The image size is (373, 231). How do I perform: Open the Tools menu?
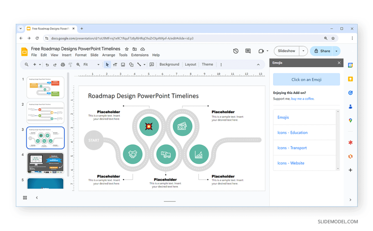click(123, 55)
